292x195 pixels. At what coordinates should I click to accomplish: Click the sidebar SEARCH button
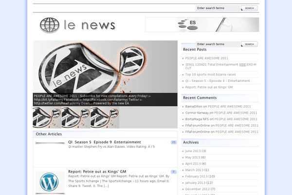(249, 44)
